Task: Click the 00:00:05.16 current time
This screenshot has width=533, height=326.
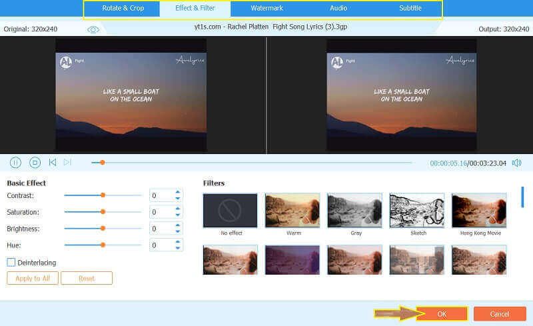Action: [x=448, y=163]
